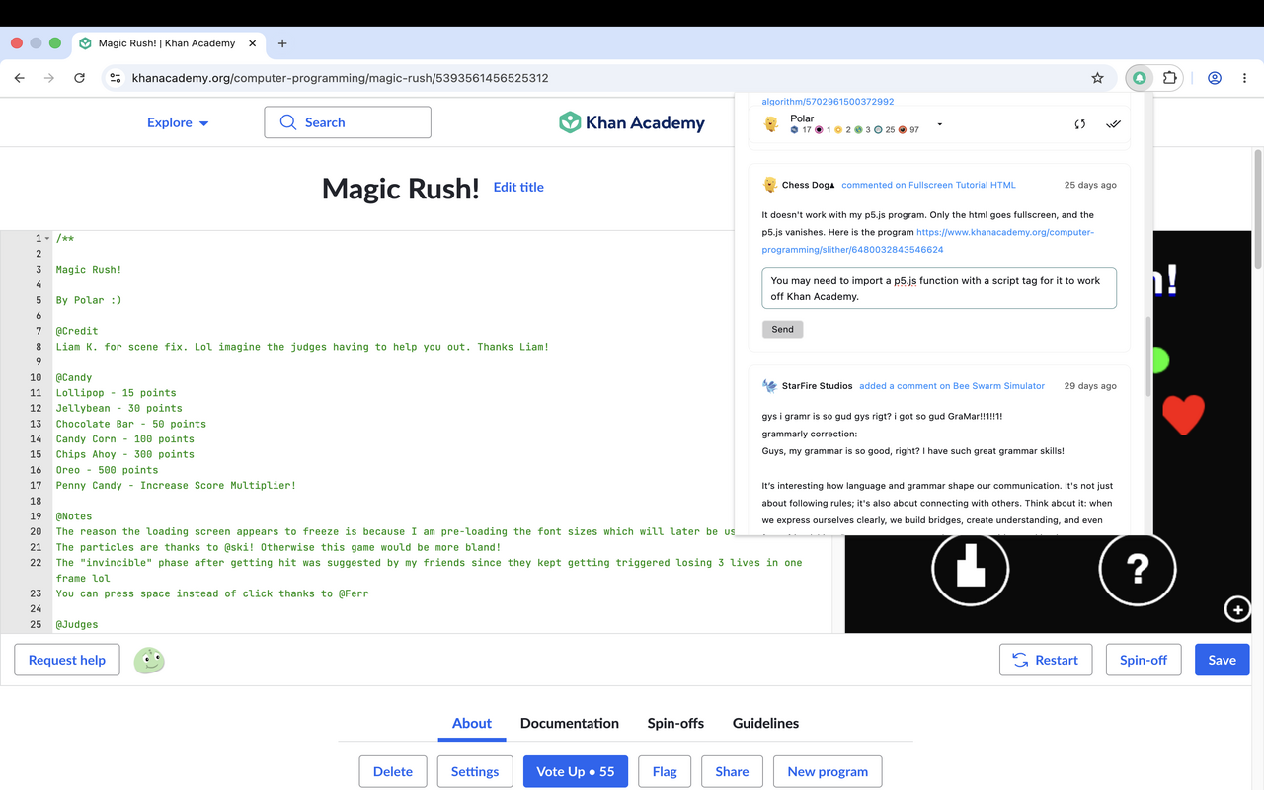Click the round plus button on canvas corner

pos(1237,609)
